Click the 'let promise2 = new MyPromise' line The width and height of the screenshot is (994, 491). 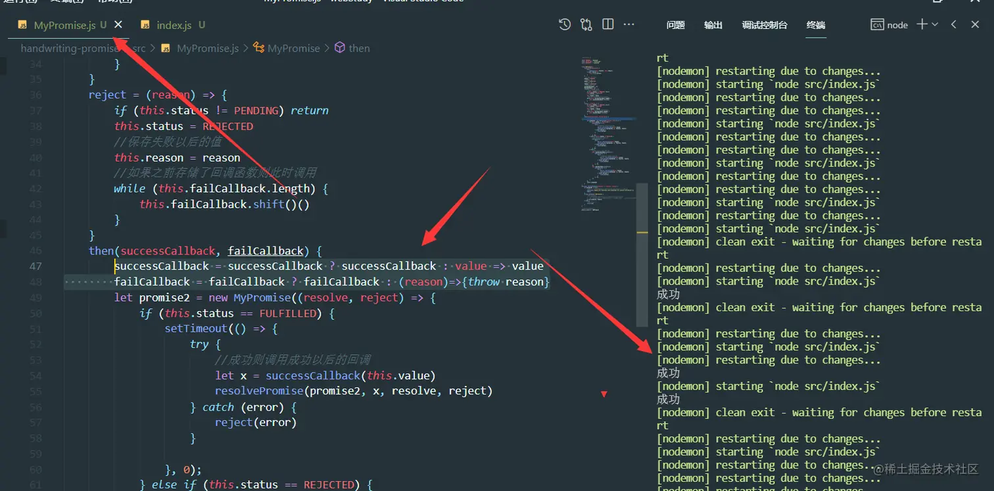[275, 298]
